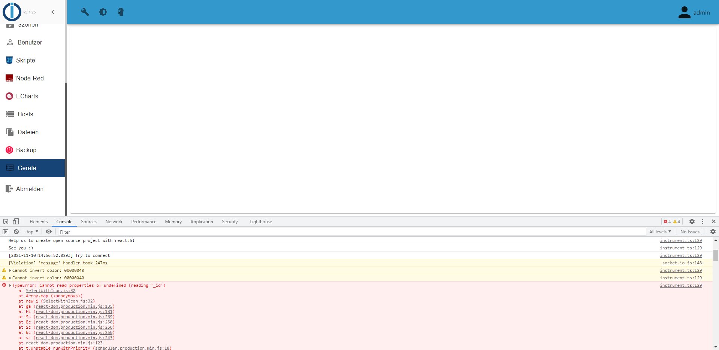Switch to the Sources tab
Image resolution: width=719 pixels, height=350 pixels.
point(89,222)
